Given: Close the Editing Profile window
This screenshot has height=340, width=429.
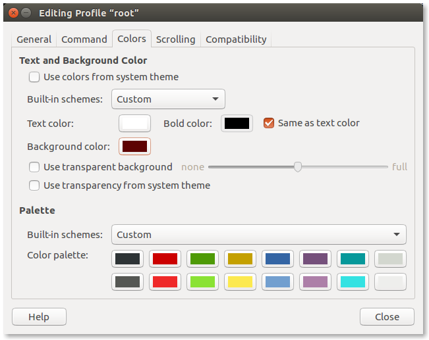Looking at the screenshot, I should pos(13,13).
